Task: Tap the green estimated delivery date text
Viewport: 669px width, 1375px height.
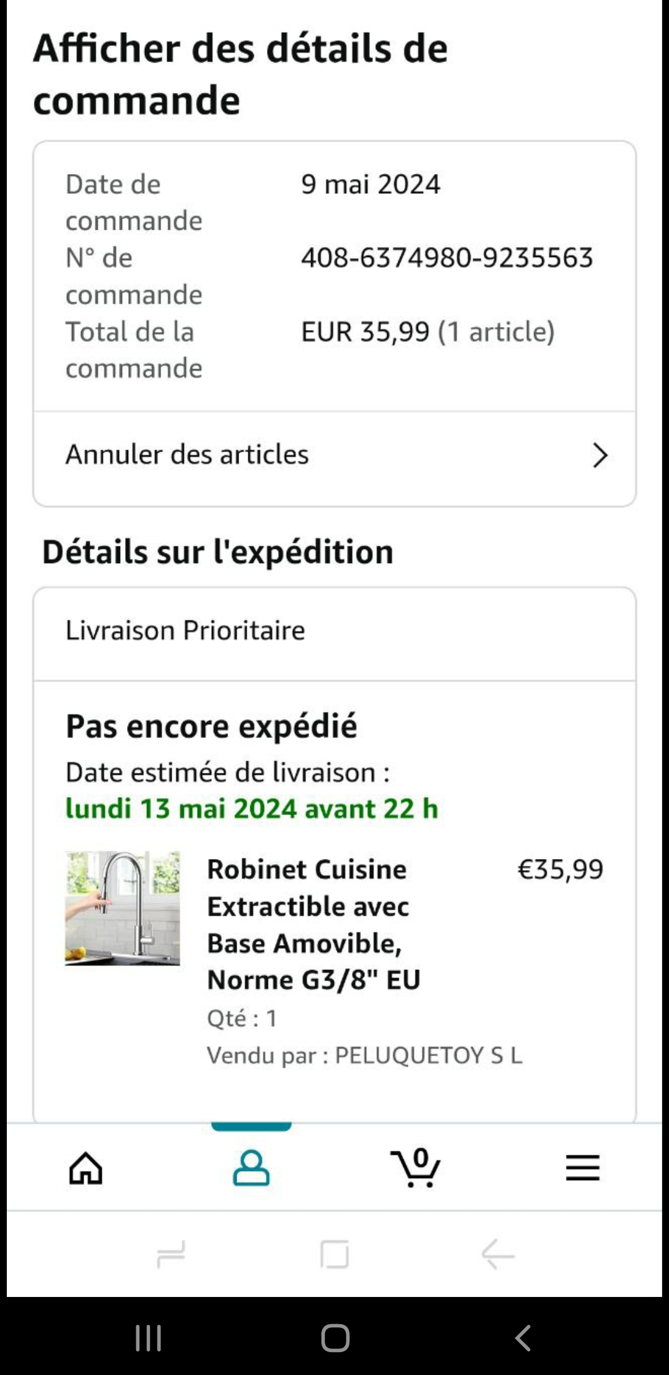Action: pyautogui.click(x=251, y=809)
